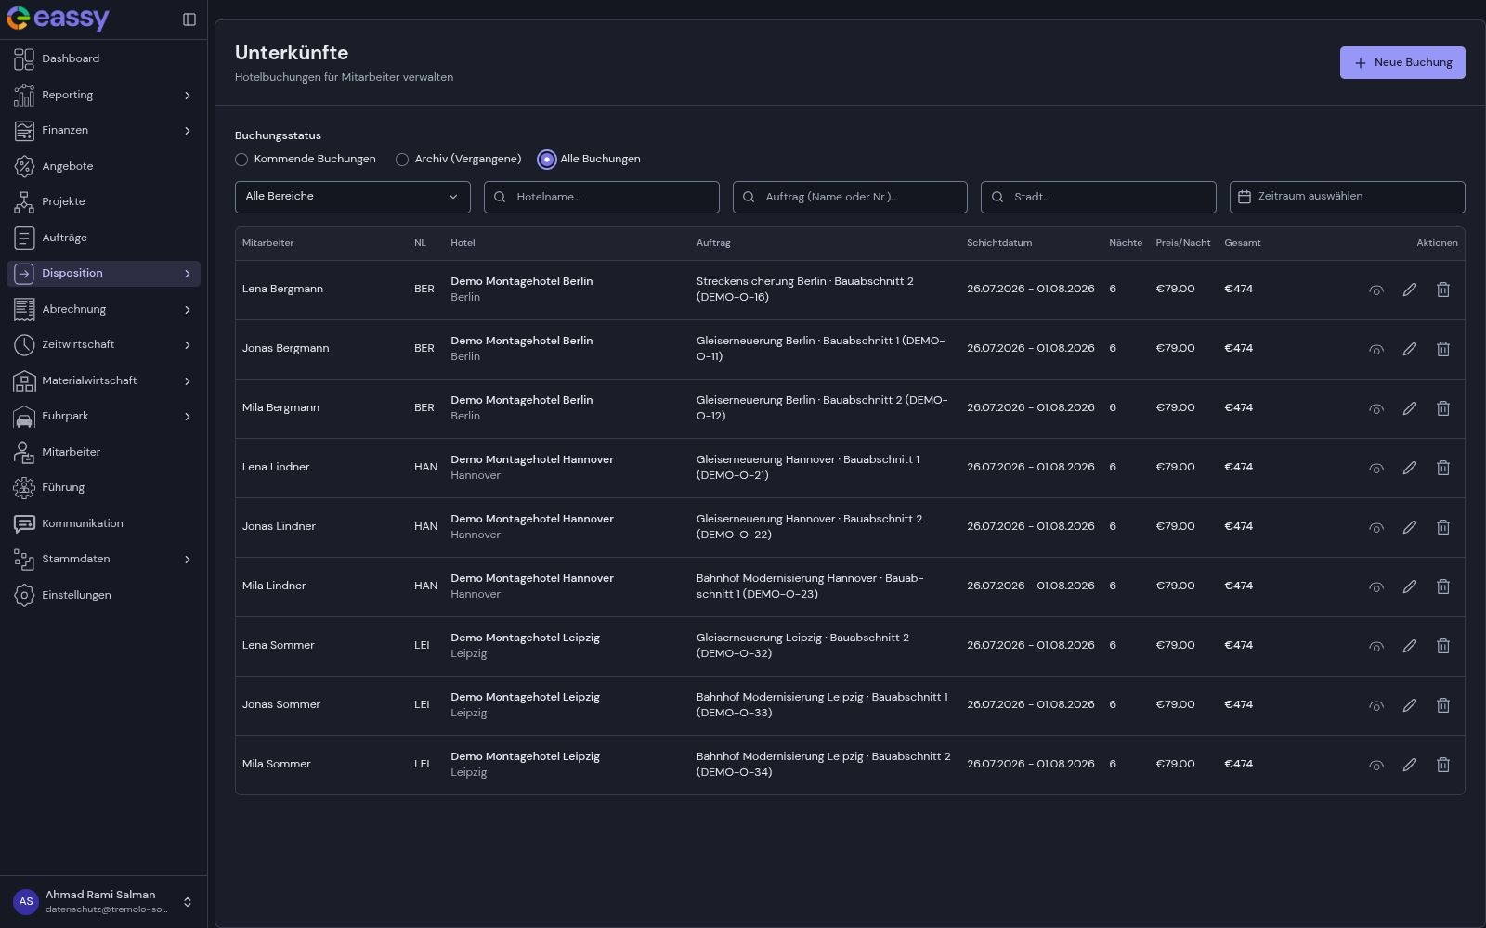
Task: Delete Lena Bergmann booking with trash icon
Action: (x=1443, y=290)
